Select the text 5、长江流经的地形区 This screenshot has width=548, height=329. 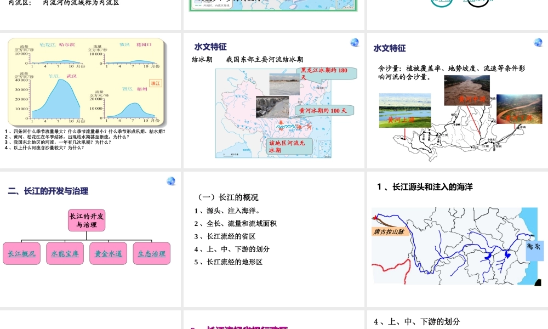[228, 262]
